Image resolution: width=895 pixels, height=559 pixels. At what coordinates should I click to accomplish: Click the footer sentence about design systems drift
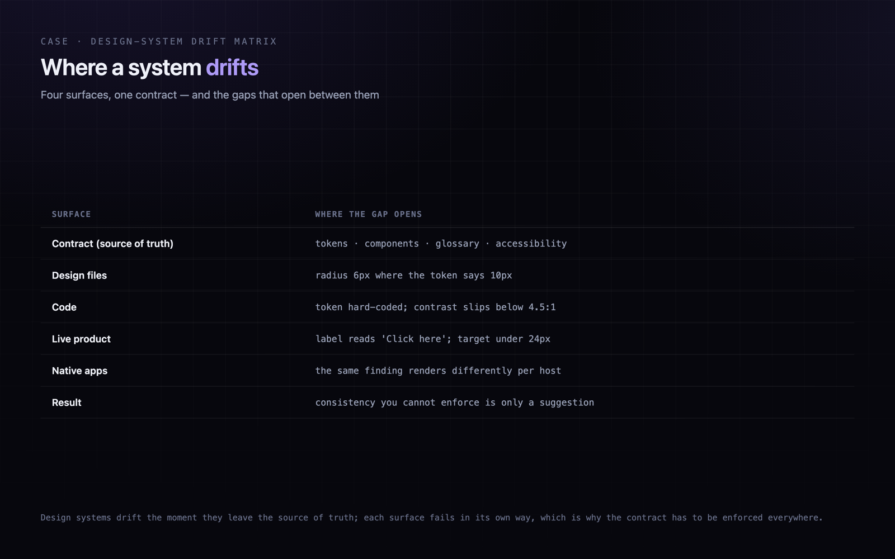point(431,518)
